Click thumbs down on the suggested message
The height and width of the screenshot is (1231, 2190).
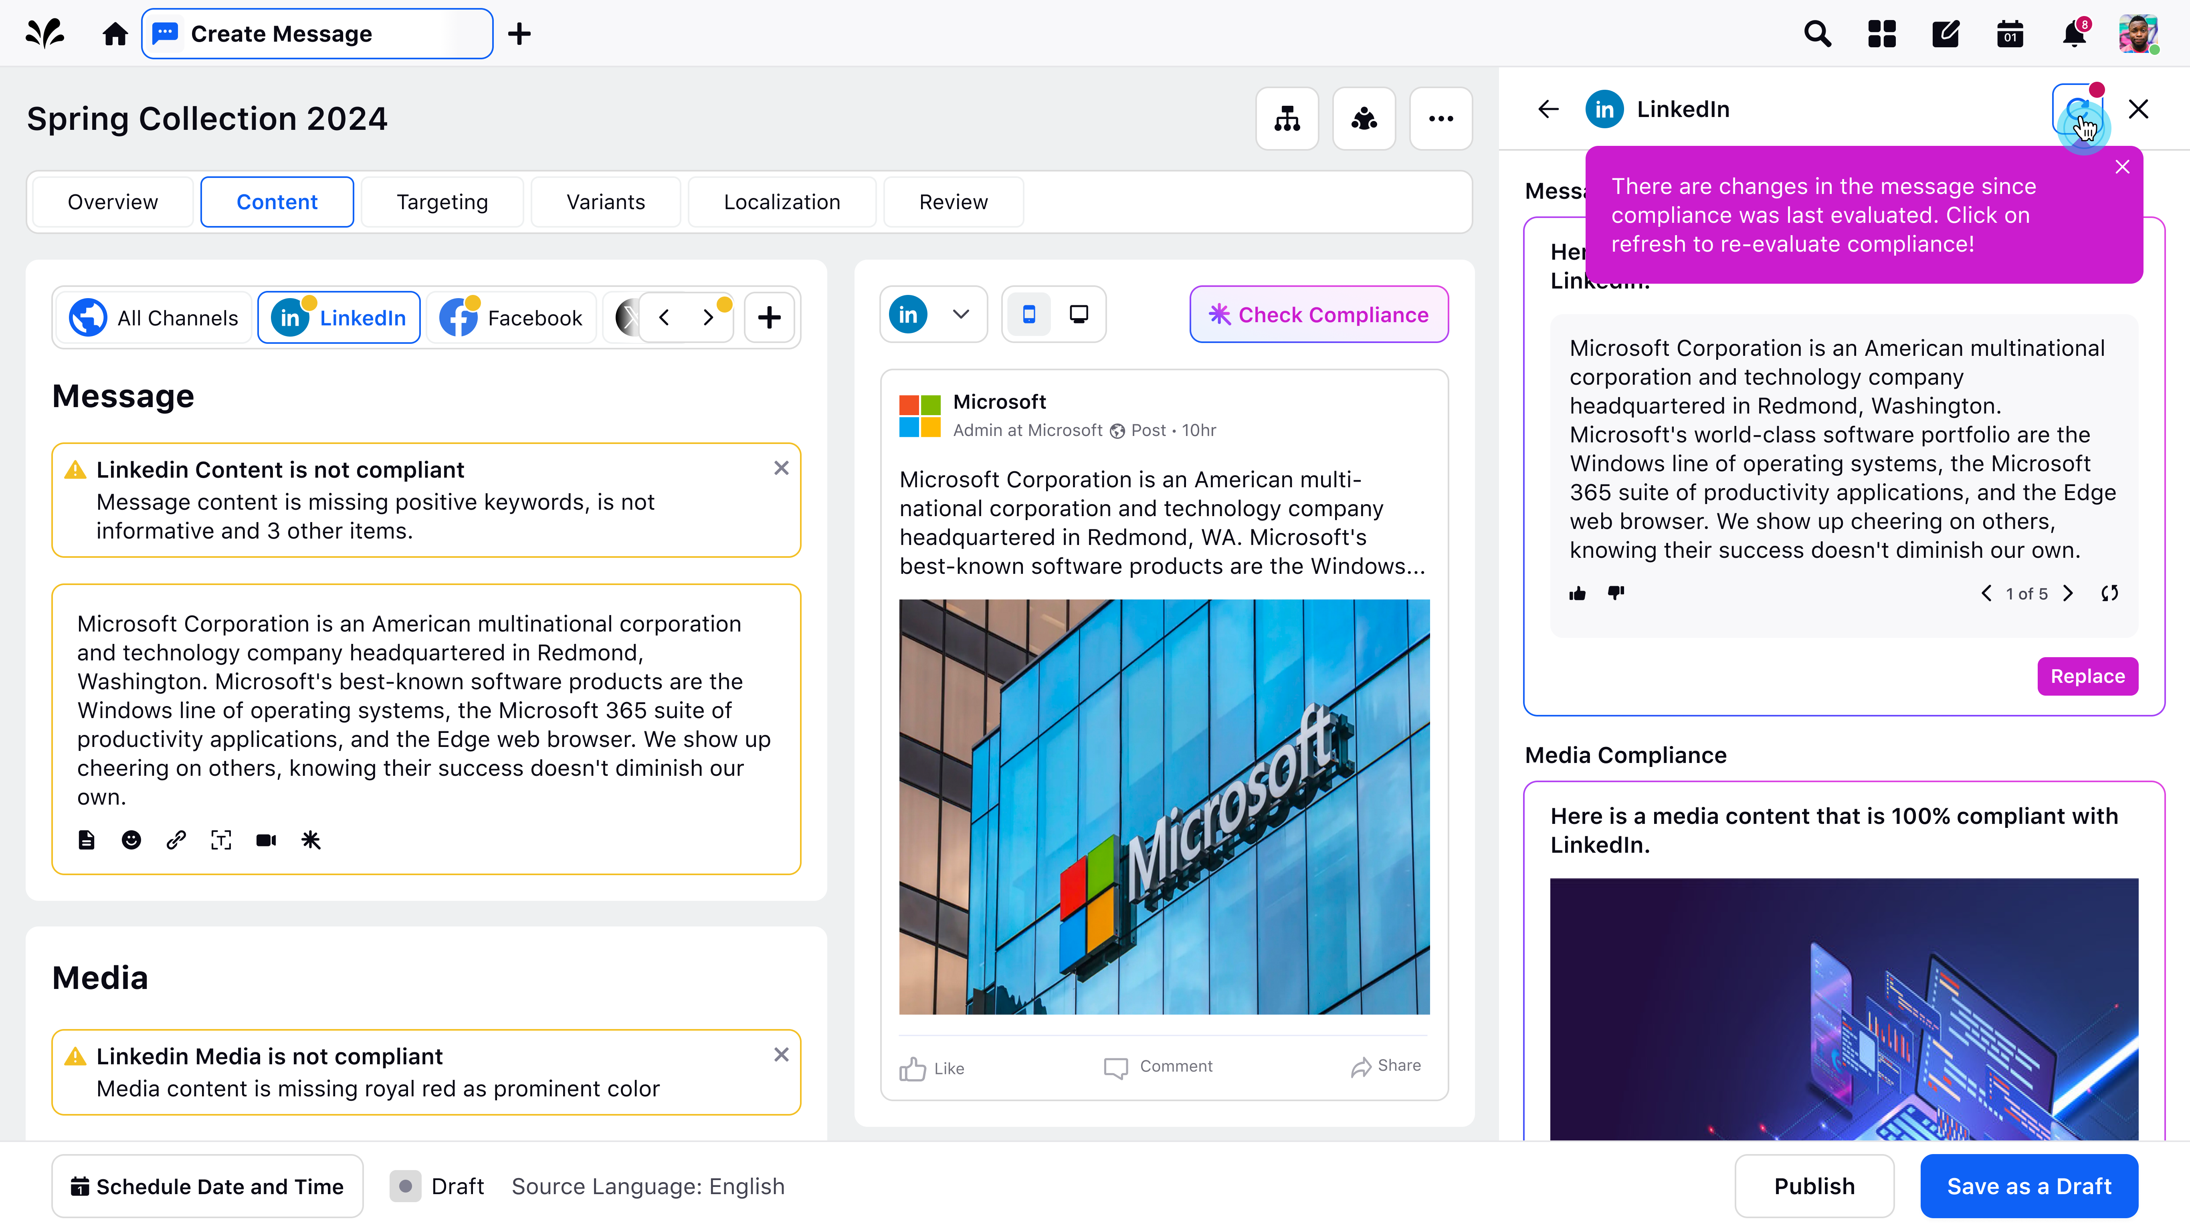(1616, 593)
